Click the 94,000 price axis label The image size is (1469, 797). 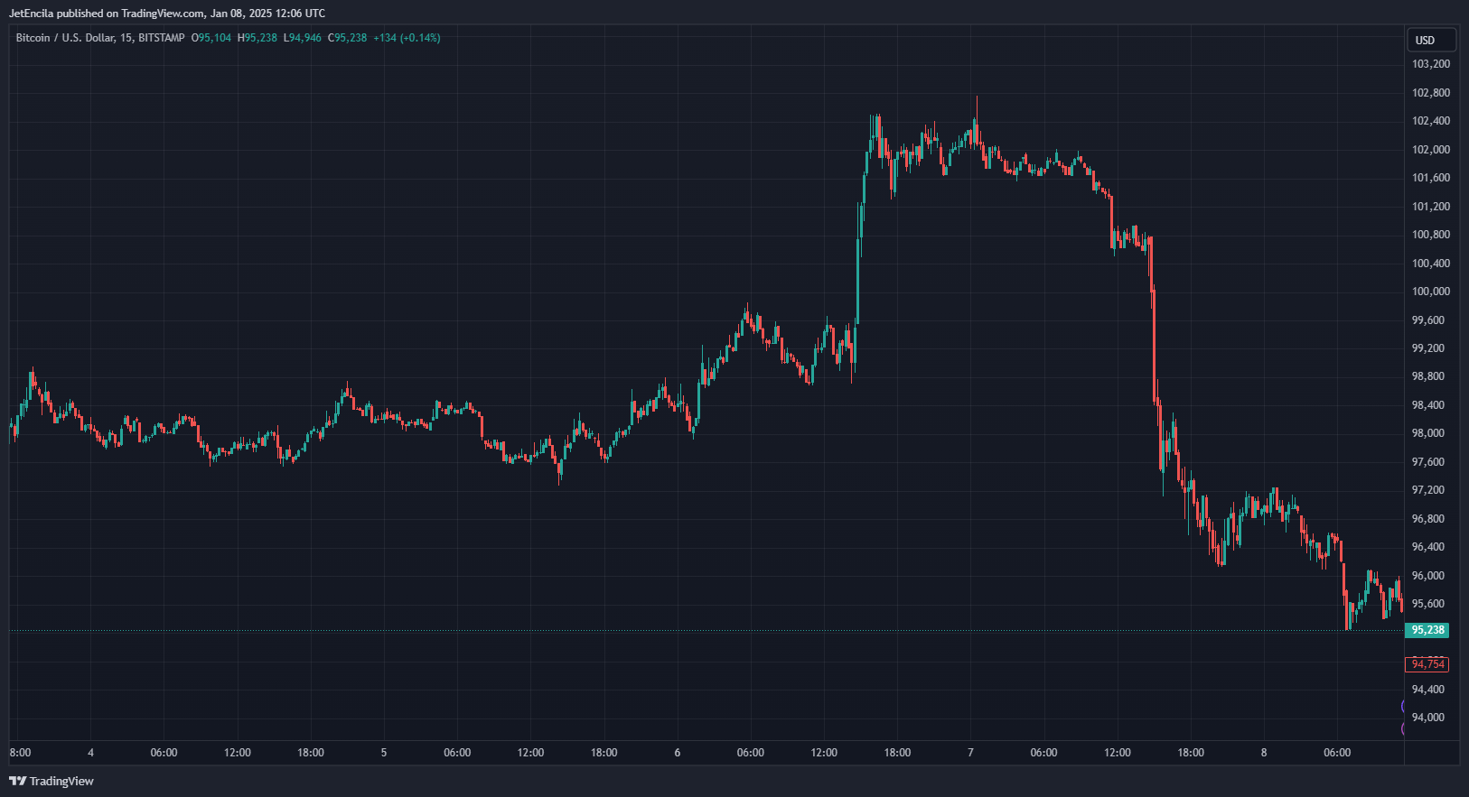click(1427, 718)
